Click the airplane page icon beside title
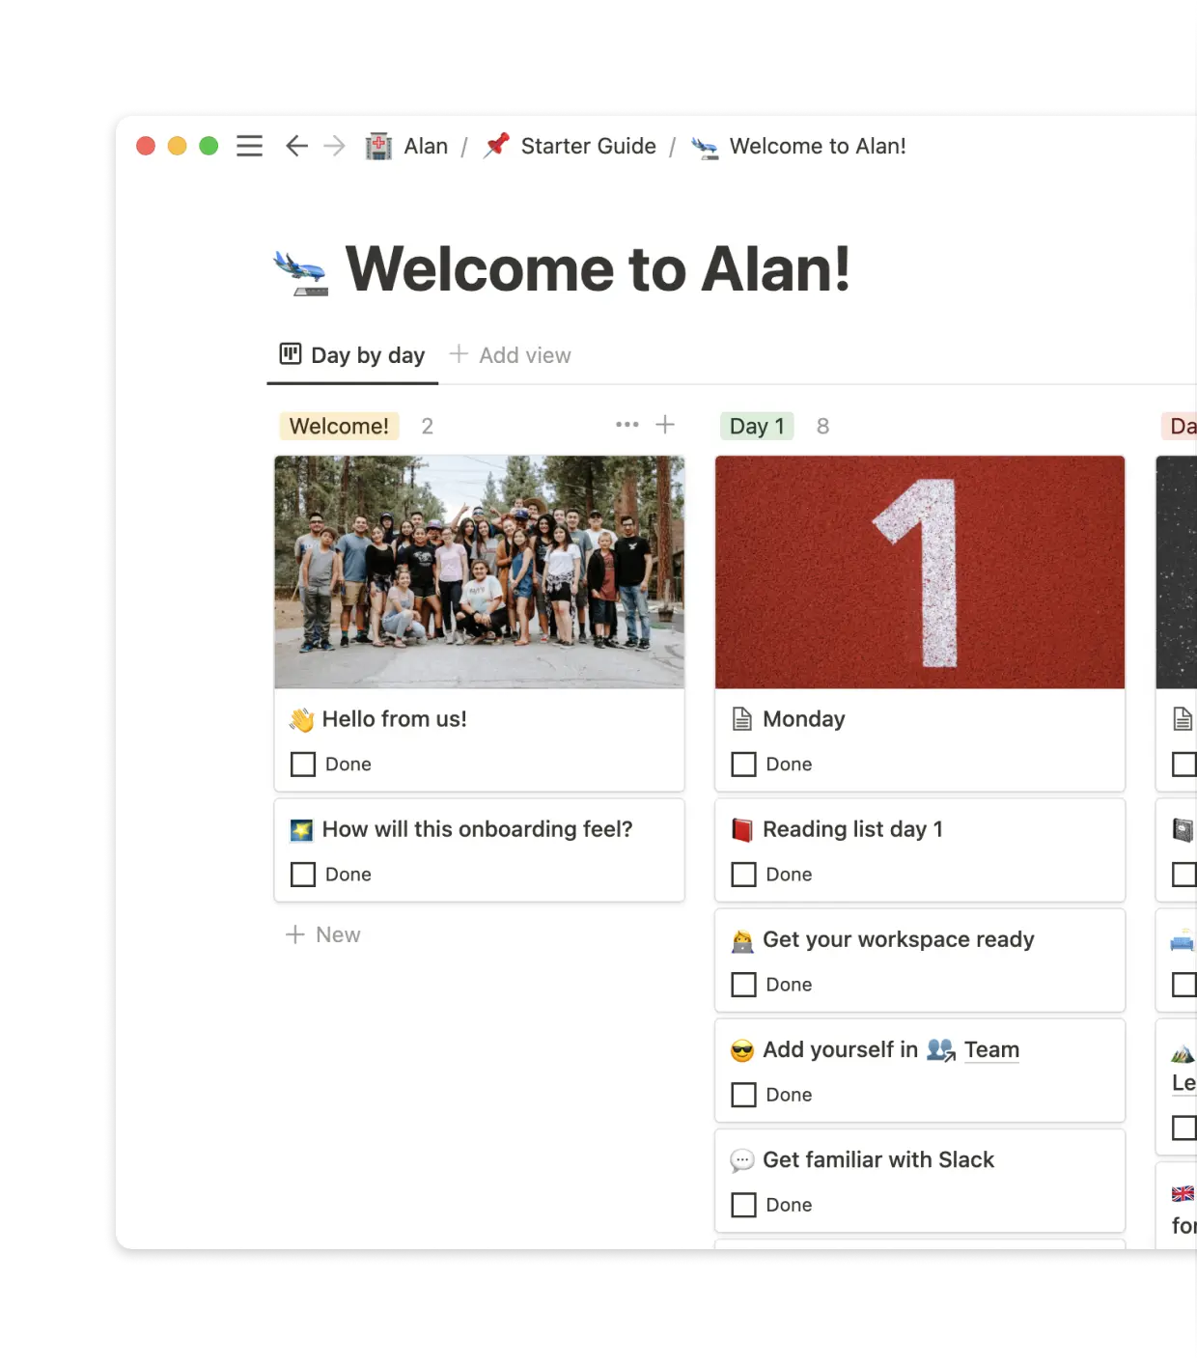Screen dimensions: 1197x1365 [300, 271]
